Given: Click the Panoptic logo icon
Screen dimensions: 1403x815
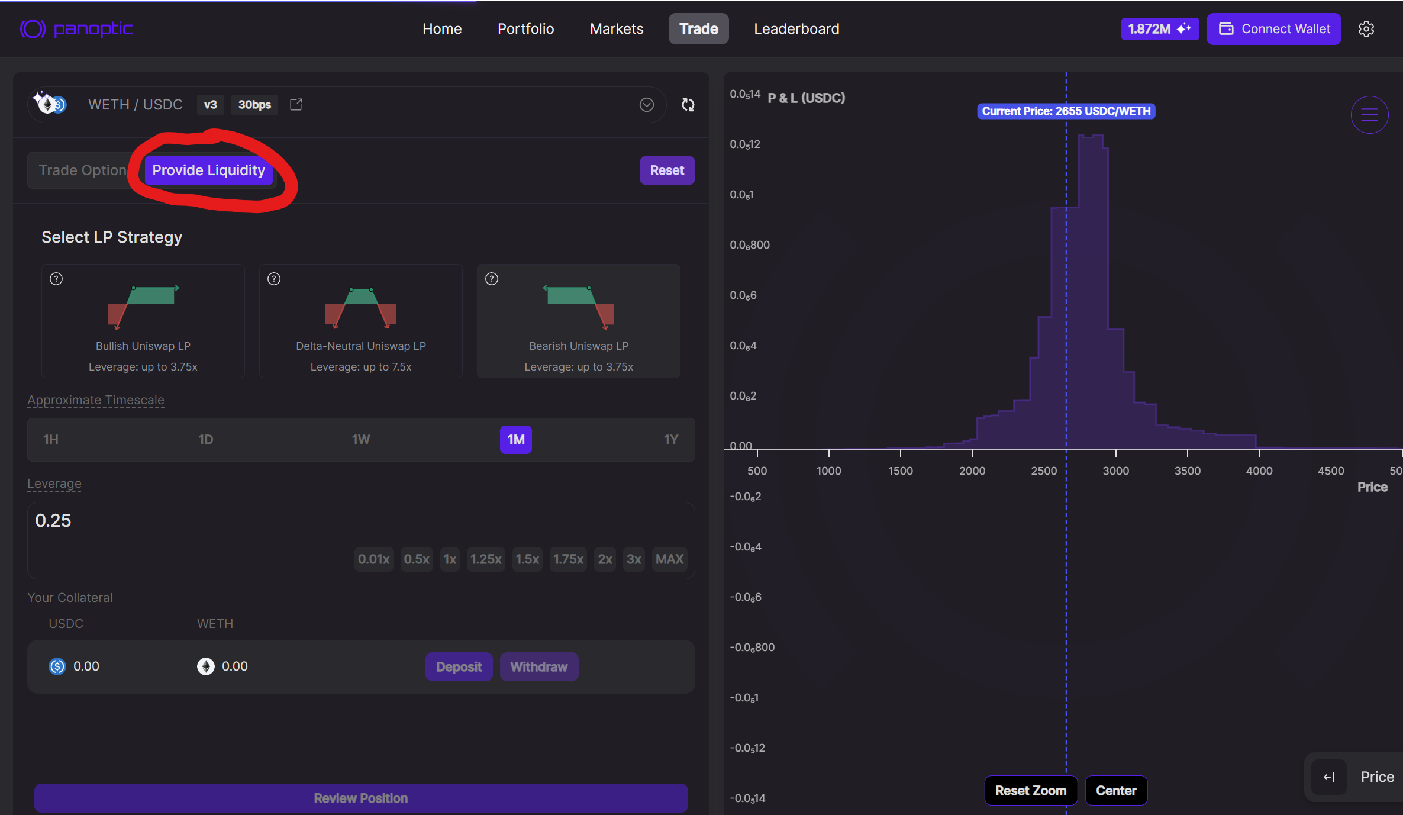Looking at the screenshot, I should click(33, 28).
